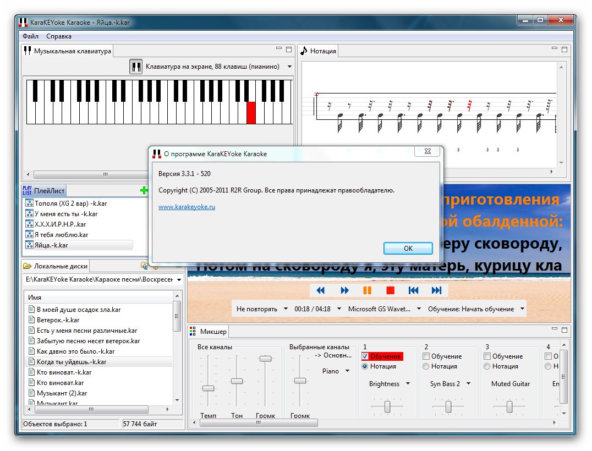Click OK in the О программе dialog
This screenshot has height=451, width=592.
point(408,249)
